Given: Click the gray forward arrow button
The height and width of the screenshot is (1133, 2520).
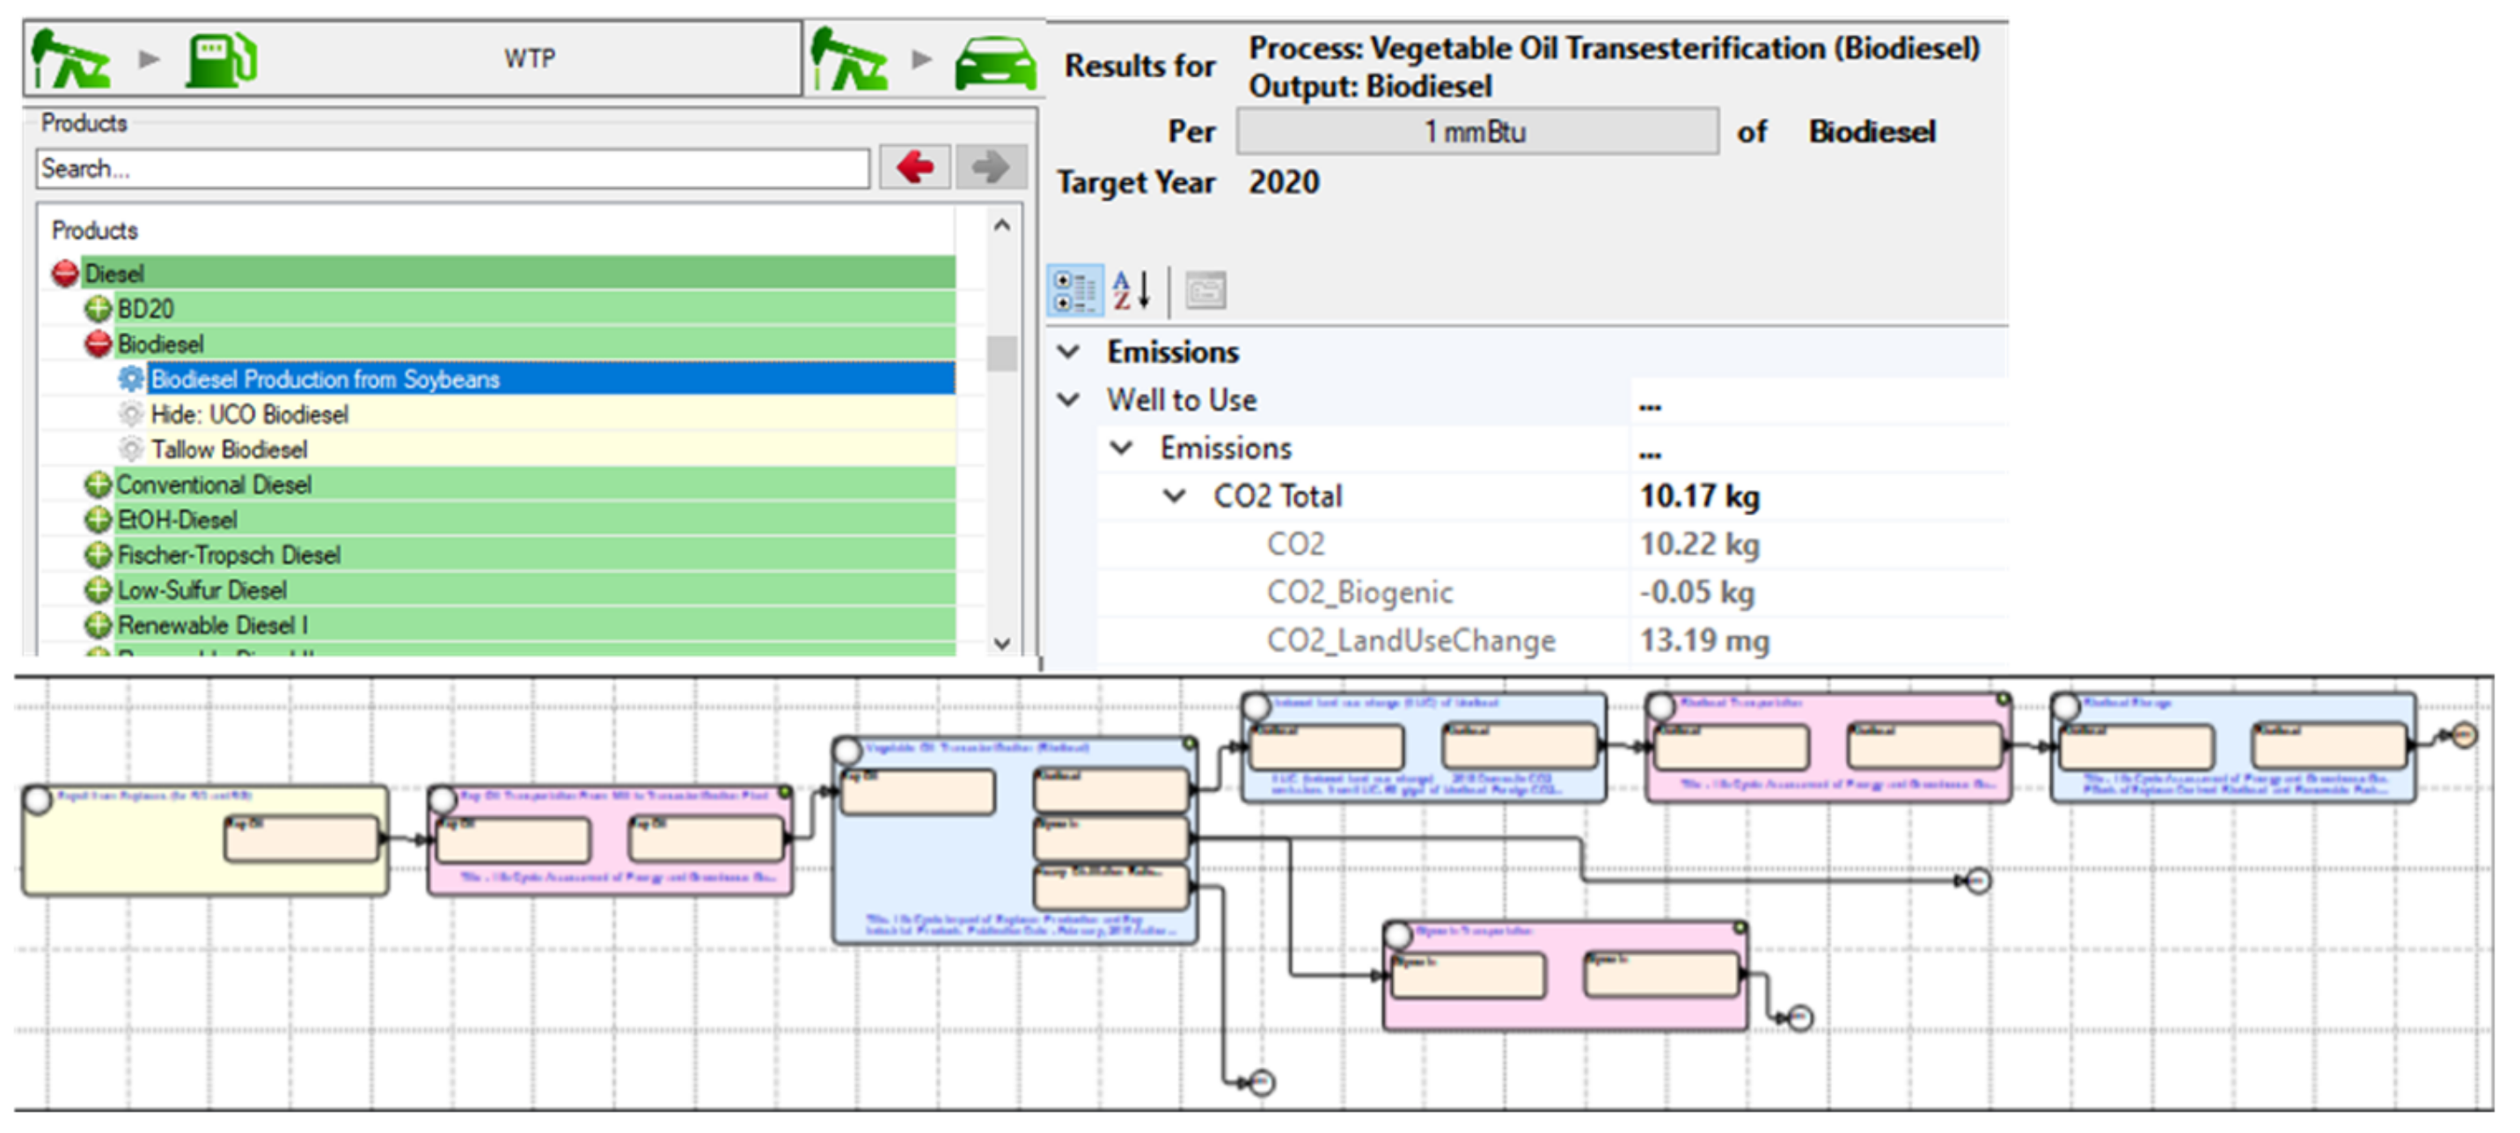Looking at the screenshot, I should (x=990, y=166).
